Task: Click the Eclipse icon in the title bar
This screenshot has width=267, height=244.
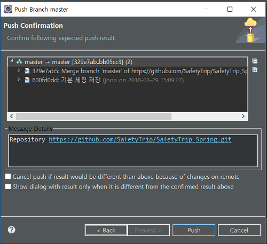Action: [8, 9]
